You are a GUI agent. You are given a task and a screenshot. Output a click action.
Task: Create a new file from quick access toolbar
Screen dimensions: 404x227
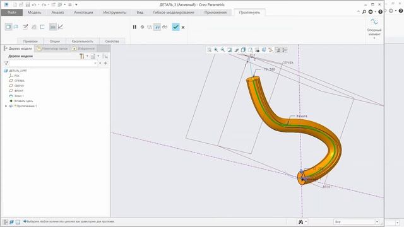tap(15, 4)
